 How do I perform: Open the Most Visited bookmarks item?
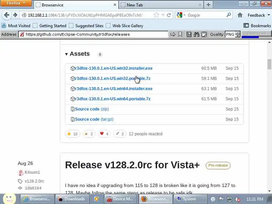pos(16,26)
